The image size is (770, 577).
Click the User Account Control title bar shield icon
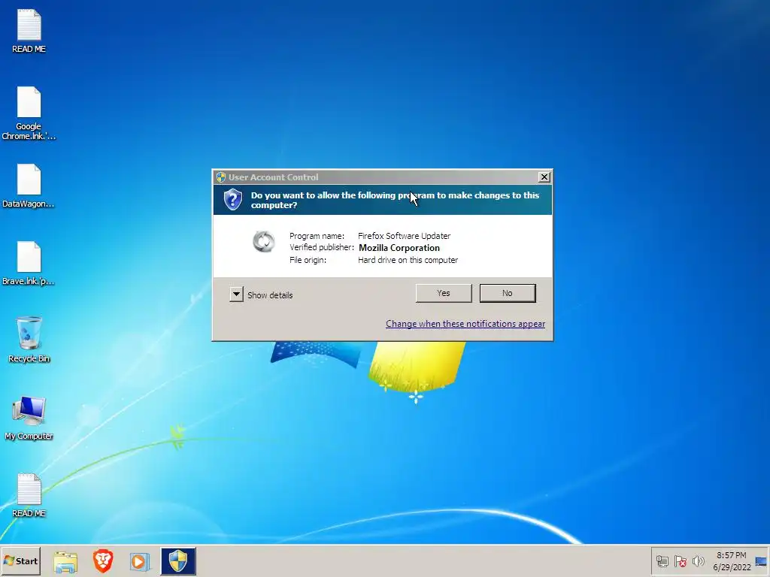click(221, 177)
